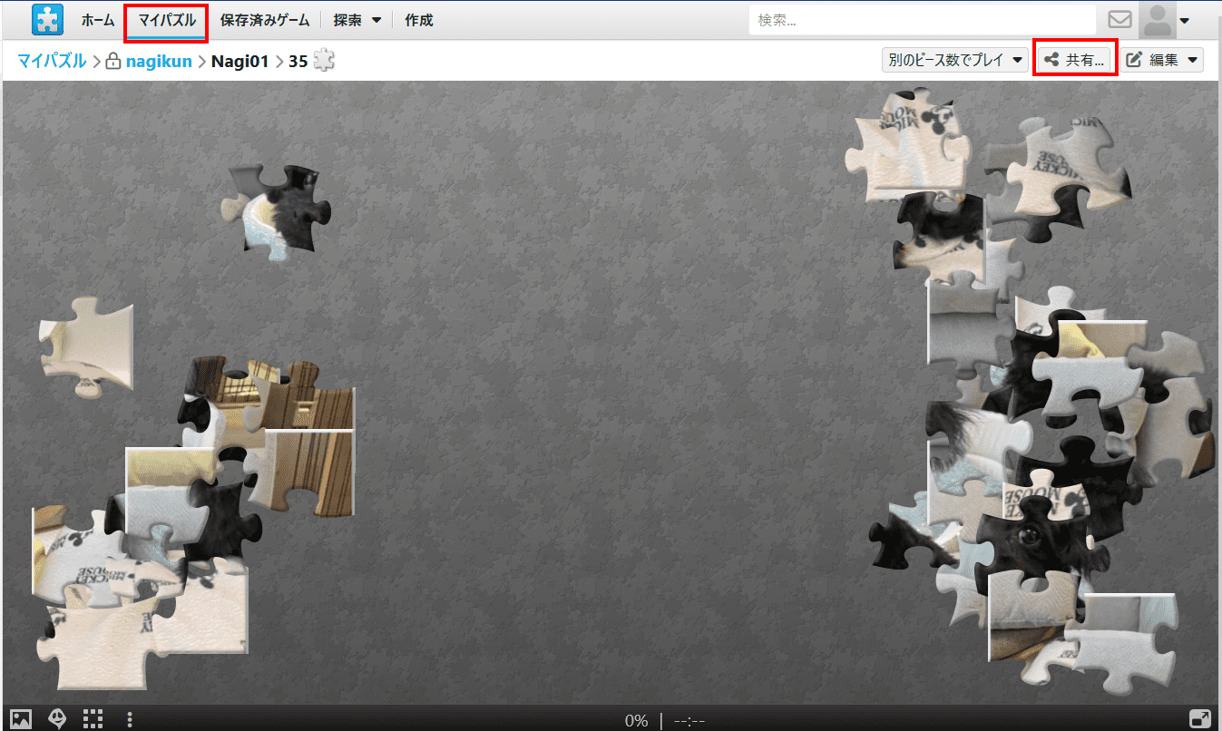Click the puzzle piece shape icon
The width and height of the screenshot is (1222, 731).
point(324,61)
